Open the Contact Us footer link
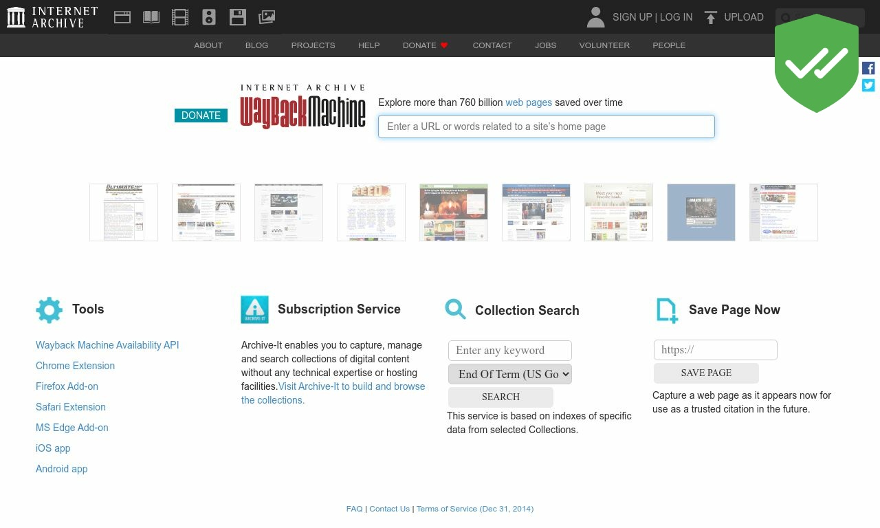Screen dimensions: 880x528 389,509
